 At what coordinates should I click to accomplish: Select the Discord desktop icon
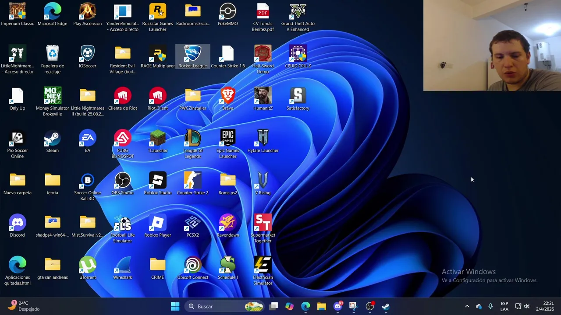point(18,226)
